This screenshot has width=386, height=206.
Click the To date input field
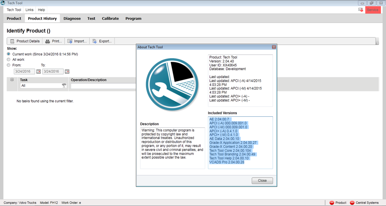point(53,71)
